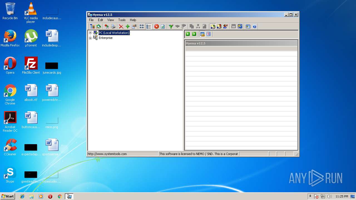Select the Enterprise tree item
Image resolution: width=356 pixels, height=200 pixels.
pos(105,38)
